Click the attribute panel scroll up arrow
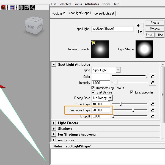 [x=163, y=64]
